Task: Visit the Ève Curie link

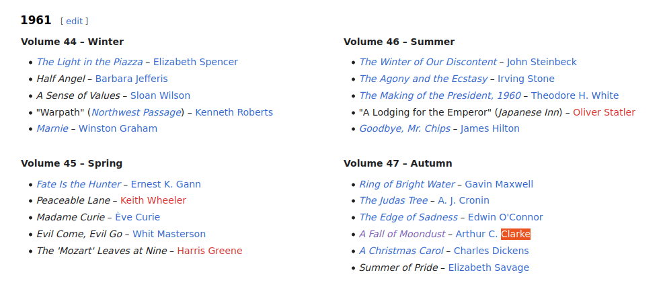Action: coord(137,217)
